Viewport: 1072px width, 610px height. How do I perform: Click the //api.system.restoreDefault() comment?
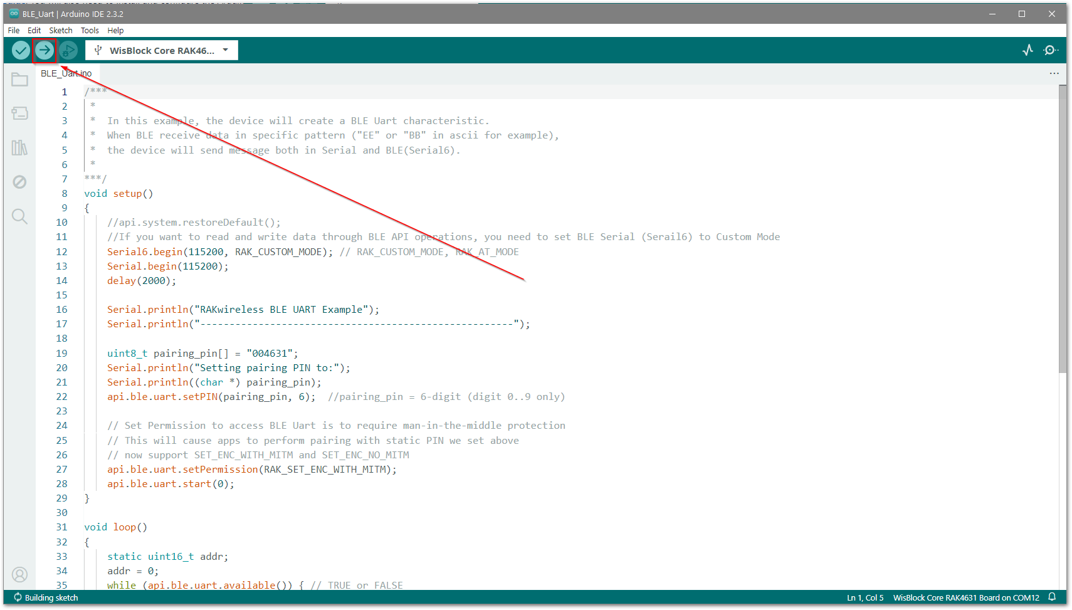[194, 223]
